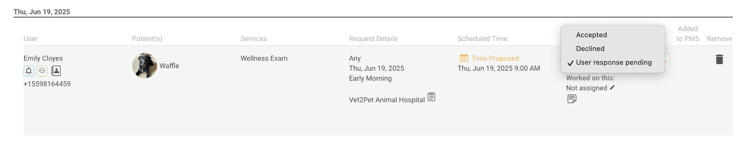Click the notes icon beside Vet2Pet Animal Hospital
The image size is (747, 147).
[431, 97]
